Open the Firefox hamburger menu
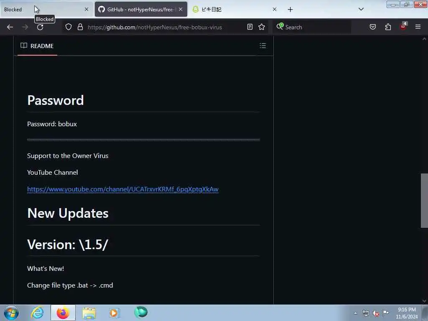Viewport: 428px width, 321px height. click(x=418, y=27)
